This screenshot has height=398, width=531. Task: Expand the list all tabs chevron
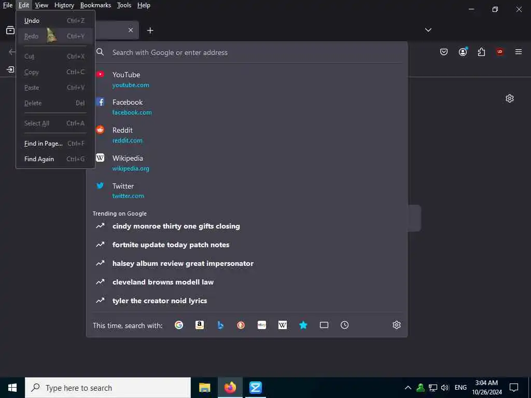point(428,30)
